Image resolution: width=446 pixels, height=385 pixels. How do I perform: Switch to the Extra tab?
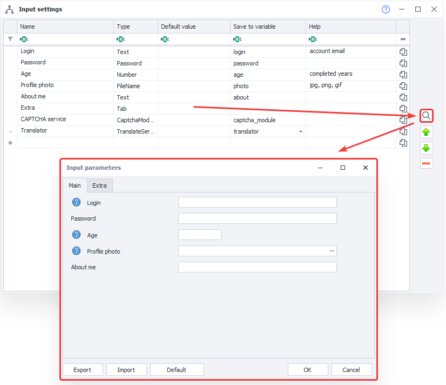[x=99, y=185]
